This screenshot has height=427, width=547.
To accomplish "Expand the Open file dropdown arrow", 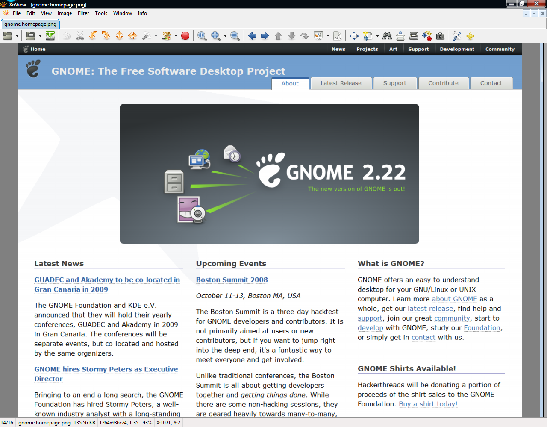I will 17,36.
